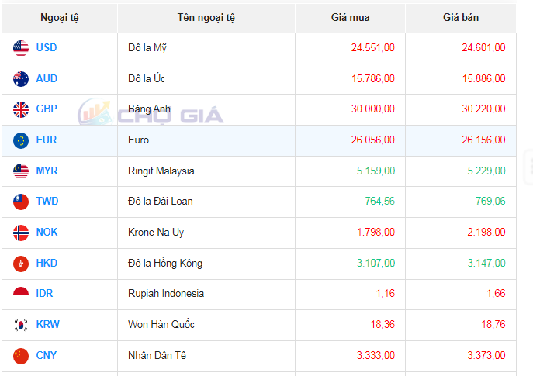Click CNY sell price 3.373,00
Viewport: 533px width, 376px height.
click(x=486, y=355)
